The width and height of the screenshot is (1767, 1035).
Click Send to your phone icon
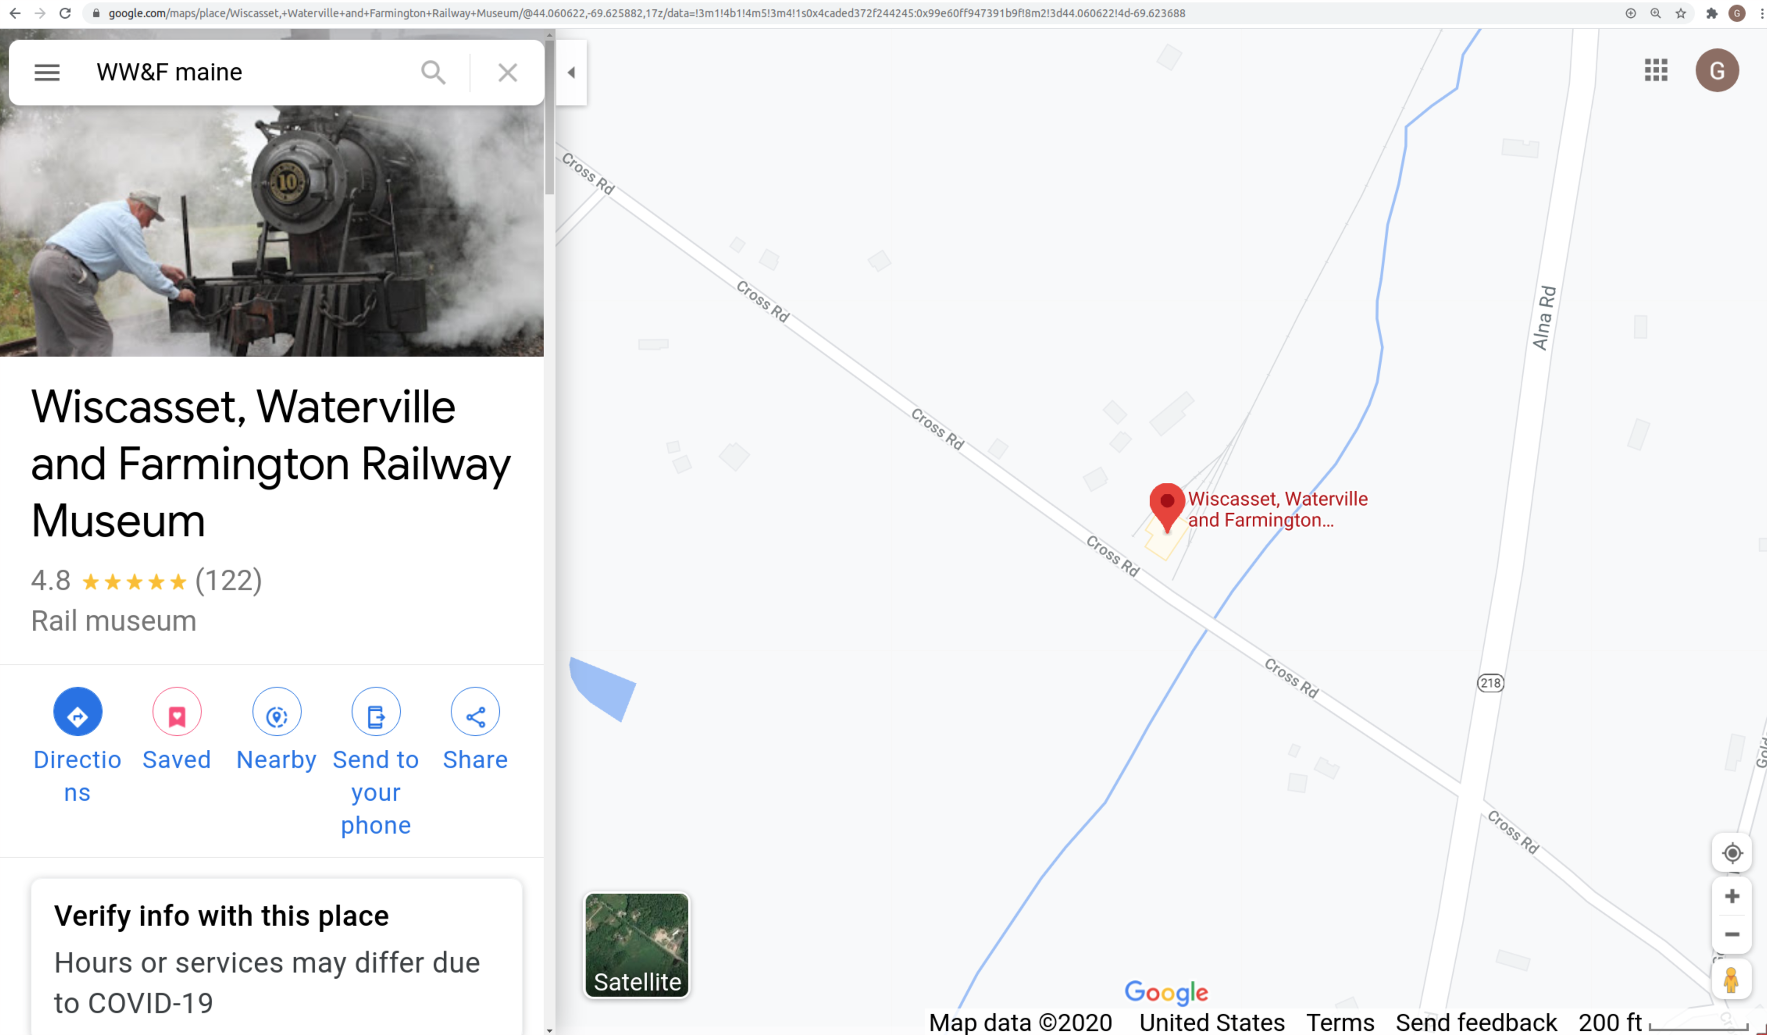click(376, 712)
